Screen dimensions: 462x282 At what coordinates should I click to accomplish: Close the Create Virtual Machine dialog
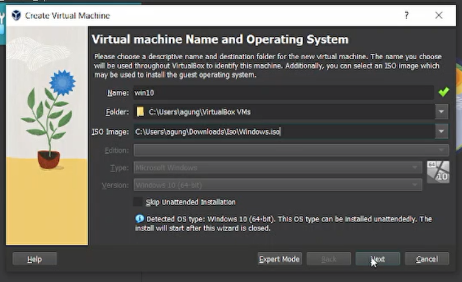click(x=439, y=15)
